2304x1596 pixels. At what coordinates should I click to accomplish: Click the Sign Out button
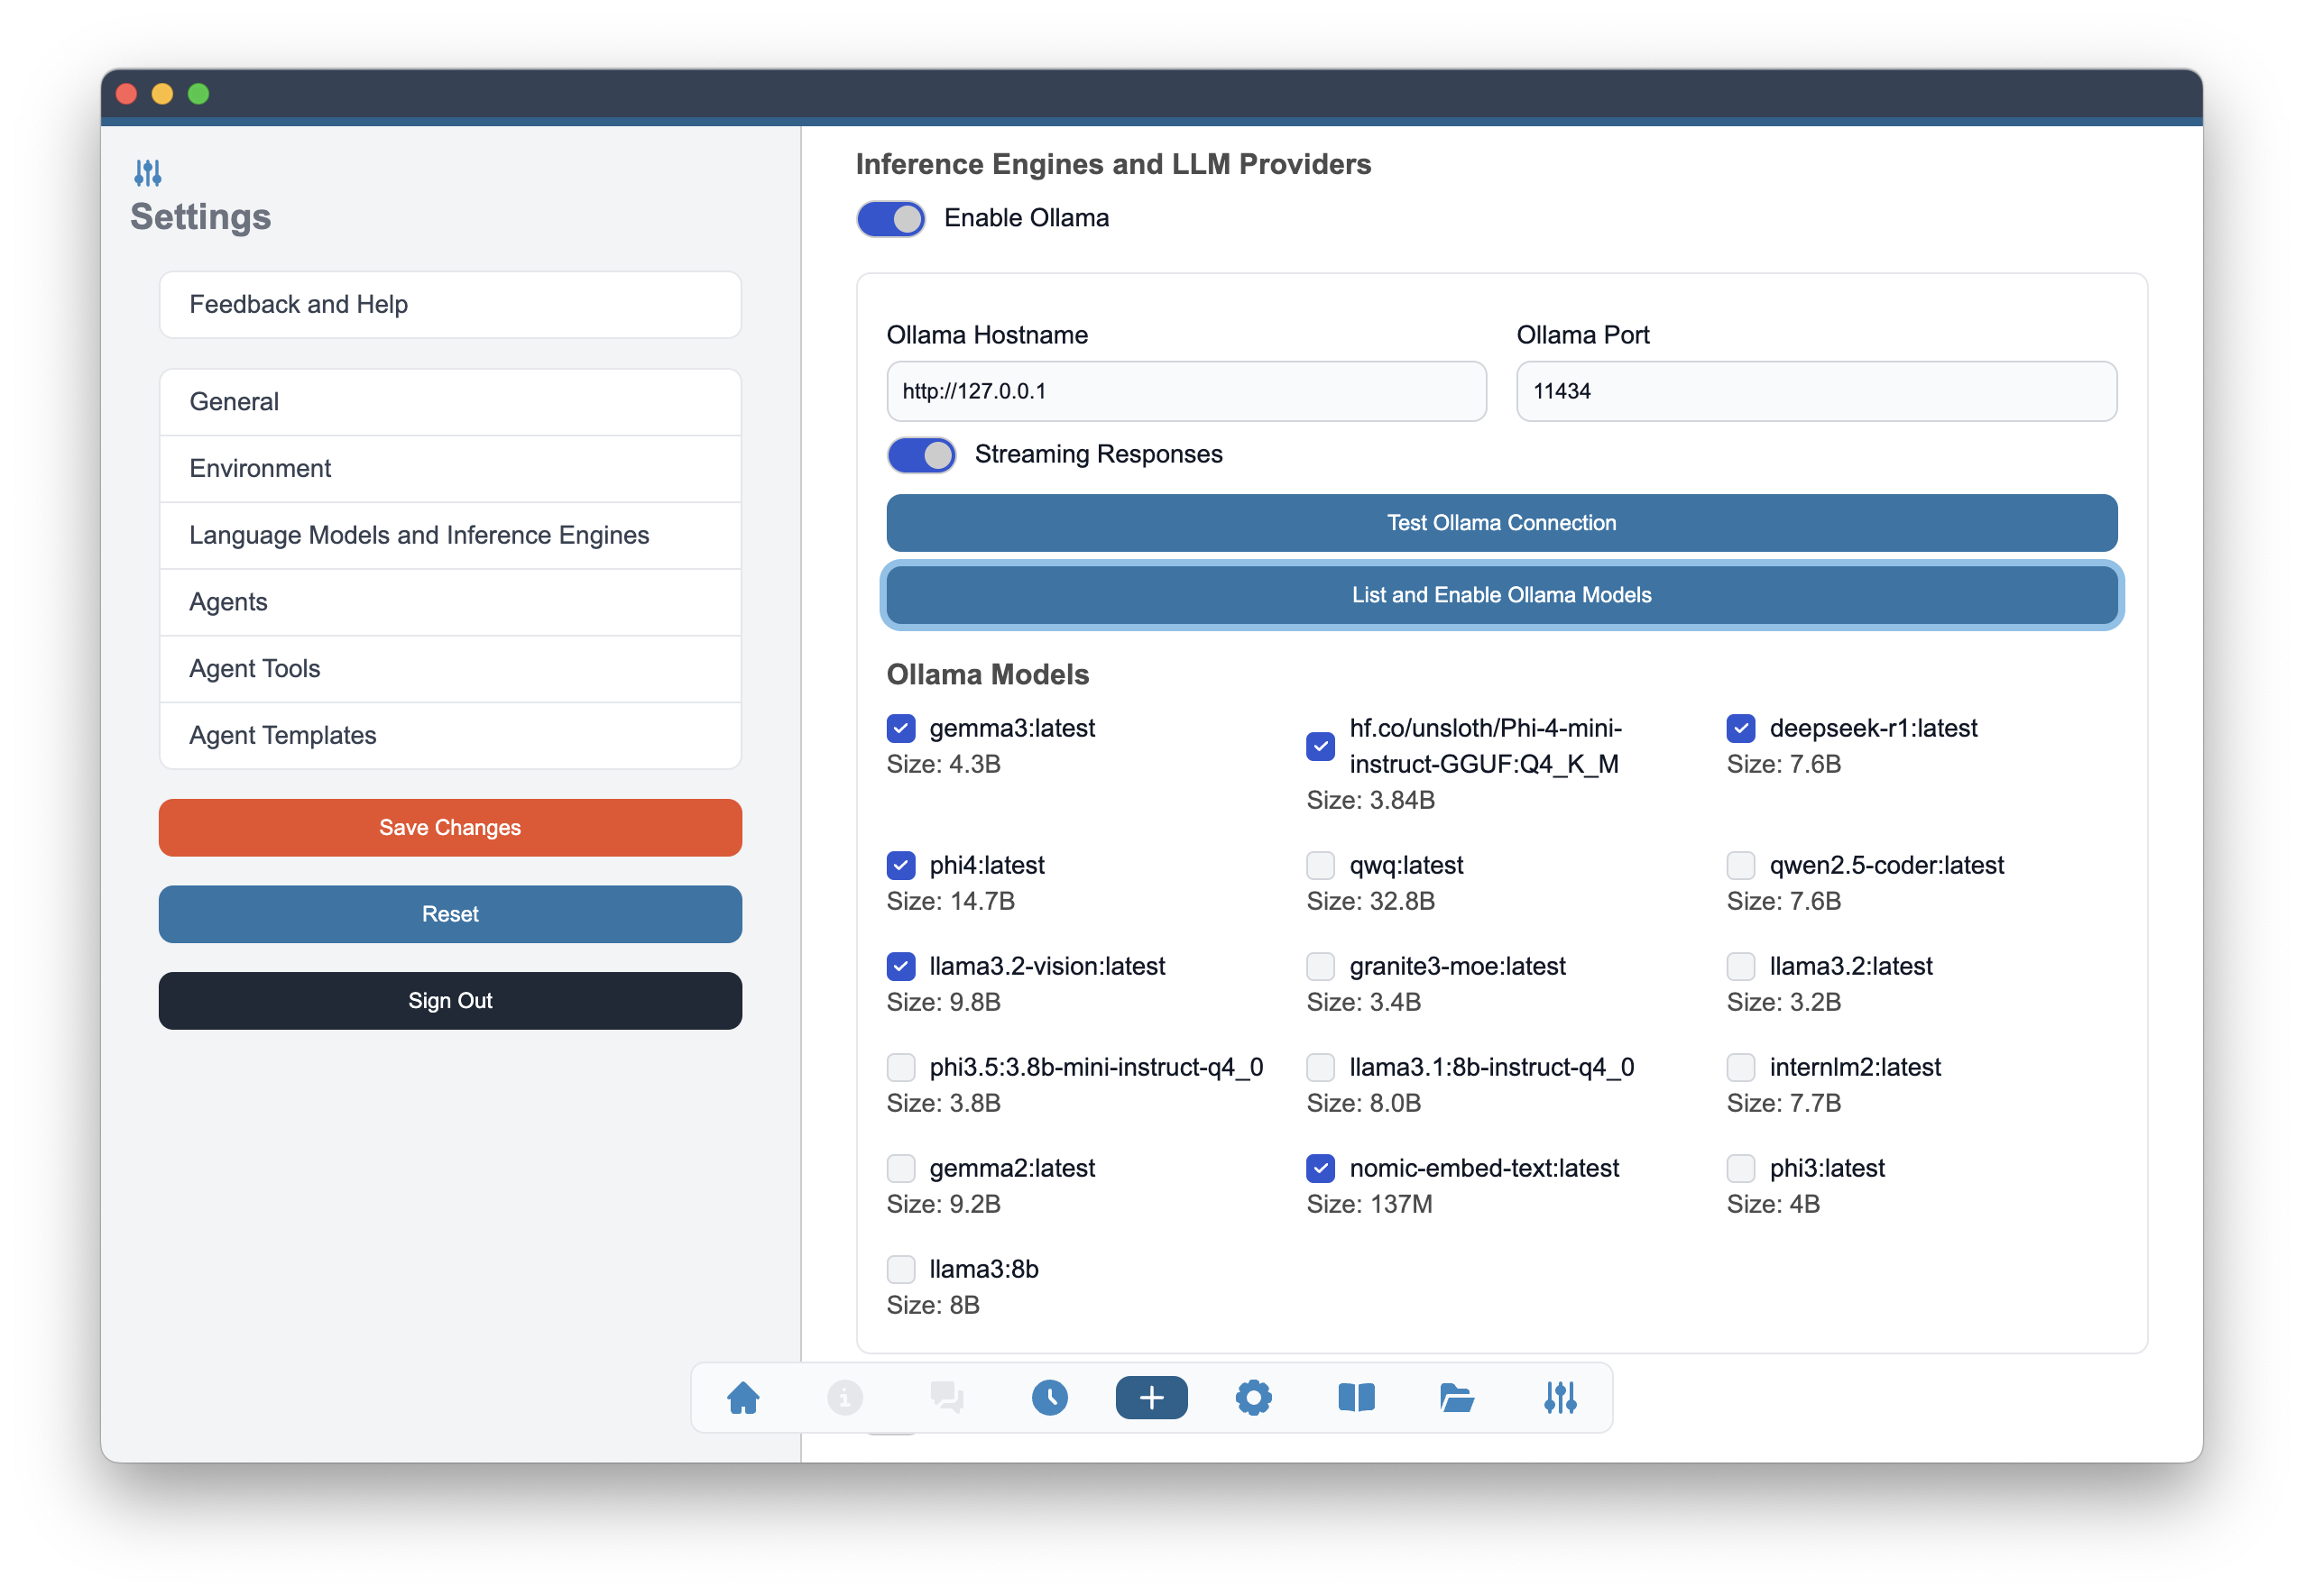pos(450,1000)
